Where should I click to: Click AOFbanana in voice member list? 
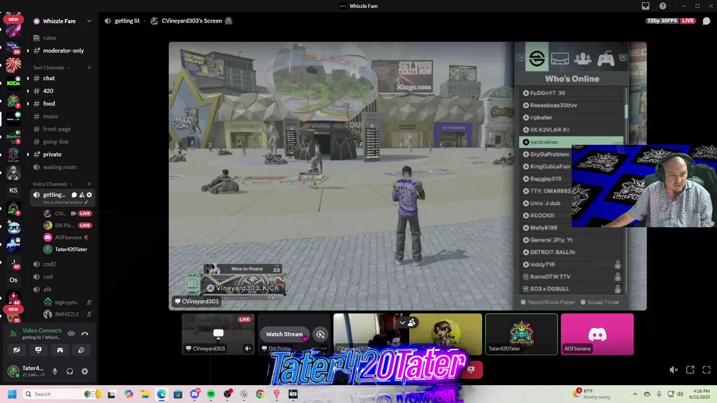[x=68, y=237]
